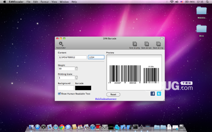Click the content field containing 123456789012
Image resolution: width=212 pixels, height=132 pixels.
click(72, 57)
